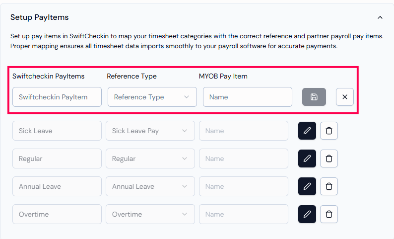Click the X cancel icon in new row
The image size is (394, 239).
[344, 97]
